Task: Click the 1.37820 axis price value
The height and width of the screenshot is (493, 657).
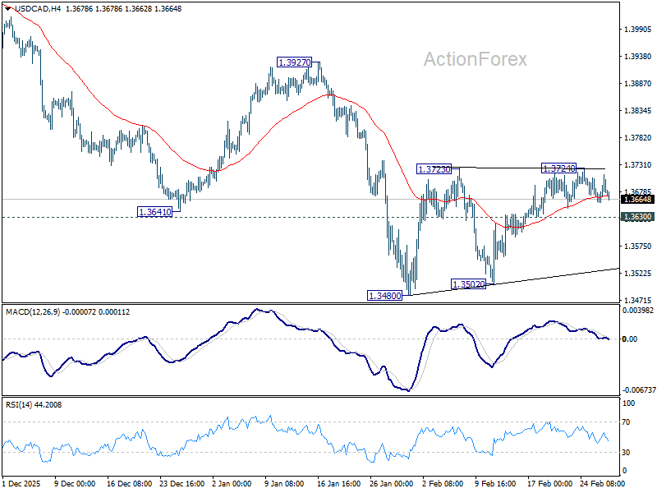Action: [x=638, y=138]
